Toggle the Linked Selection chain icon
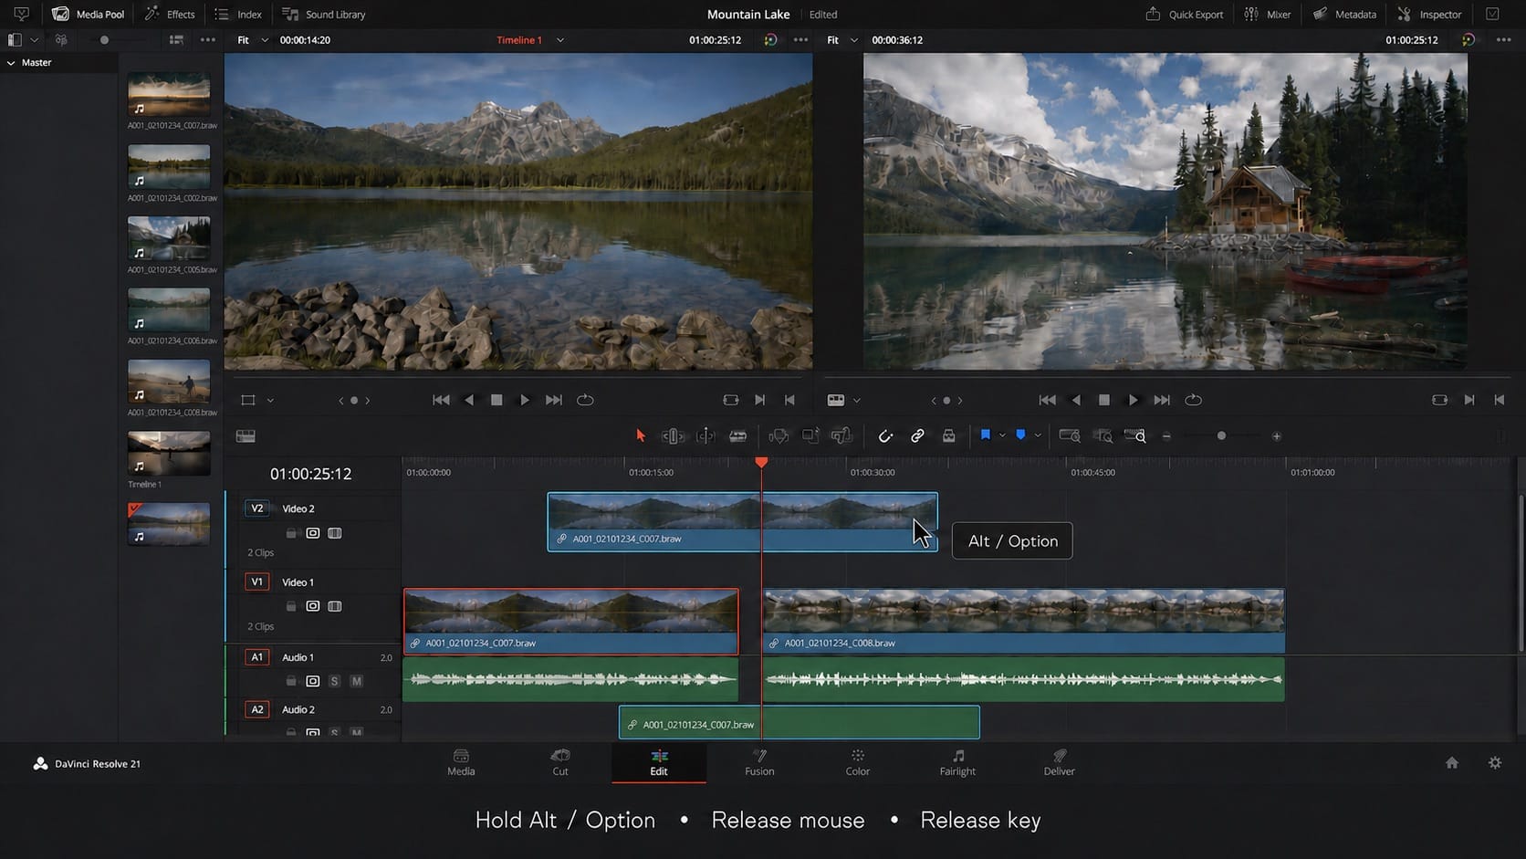Image resolution: width=1526 pixels, height=859 pixels. pyautogui.click(x=917, y=436)
